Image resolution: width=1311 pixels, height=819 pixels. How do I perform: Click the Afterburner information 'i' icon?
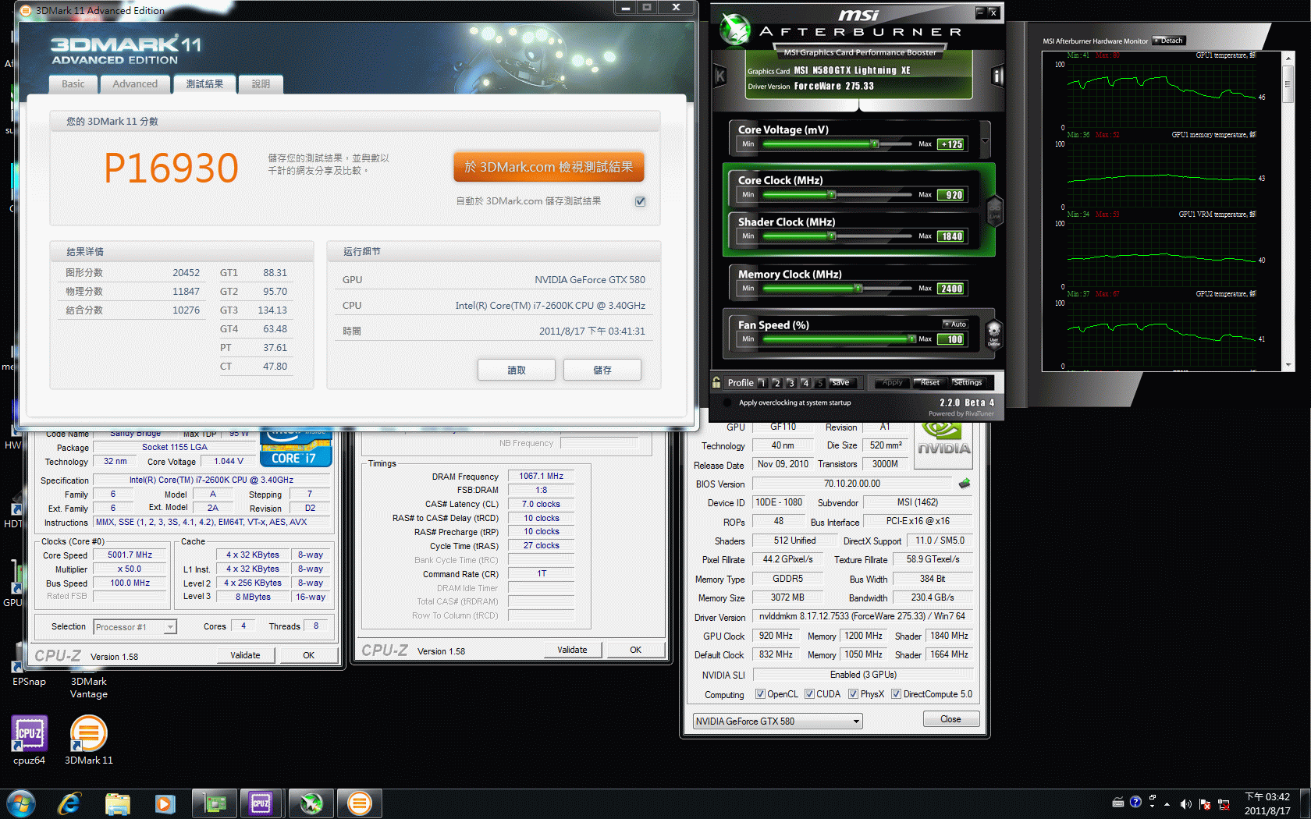pos(997,76)
